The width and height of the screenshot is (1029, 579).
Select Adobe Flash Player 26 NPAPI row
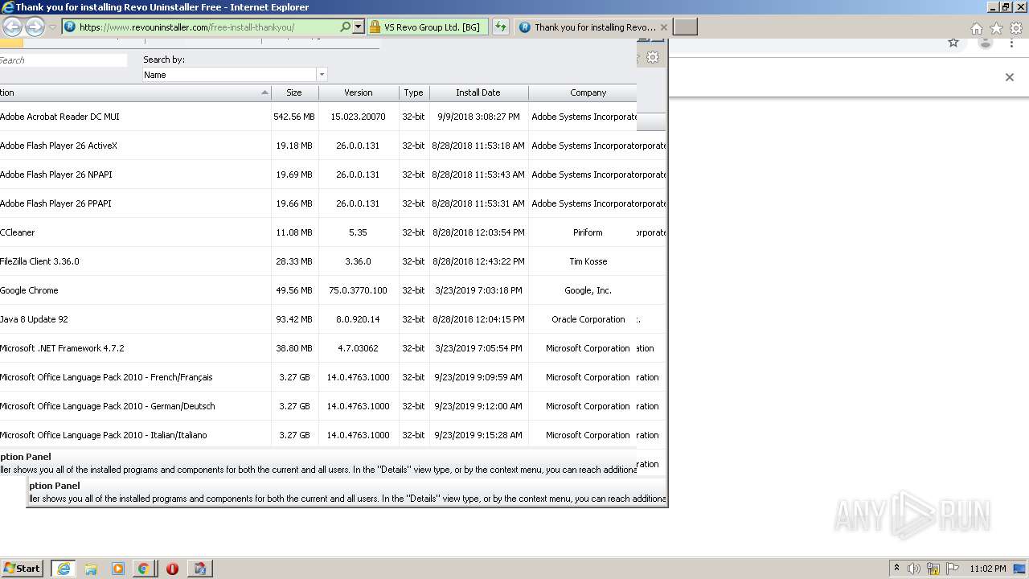click(318, 175)
